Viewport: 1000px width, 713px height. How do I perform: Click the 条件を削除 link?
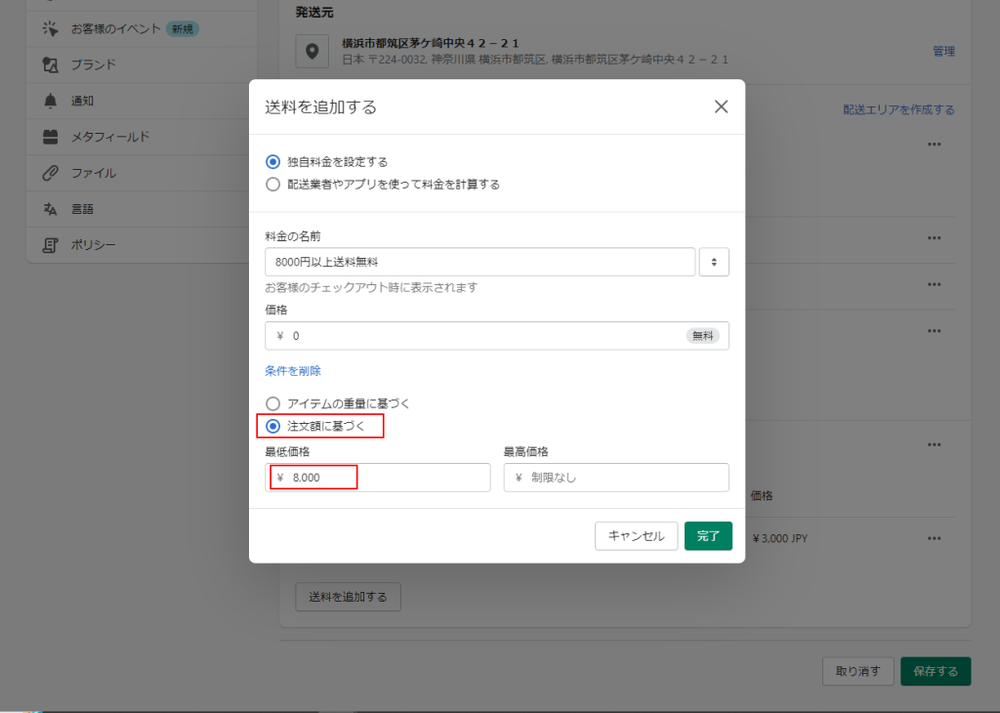click(x=293, y=371)
